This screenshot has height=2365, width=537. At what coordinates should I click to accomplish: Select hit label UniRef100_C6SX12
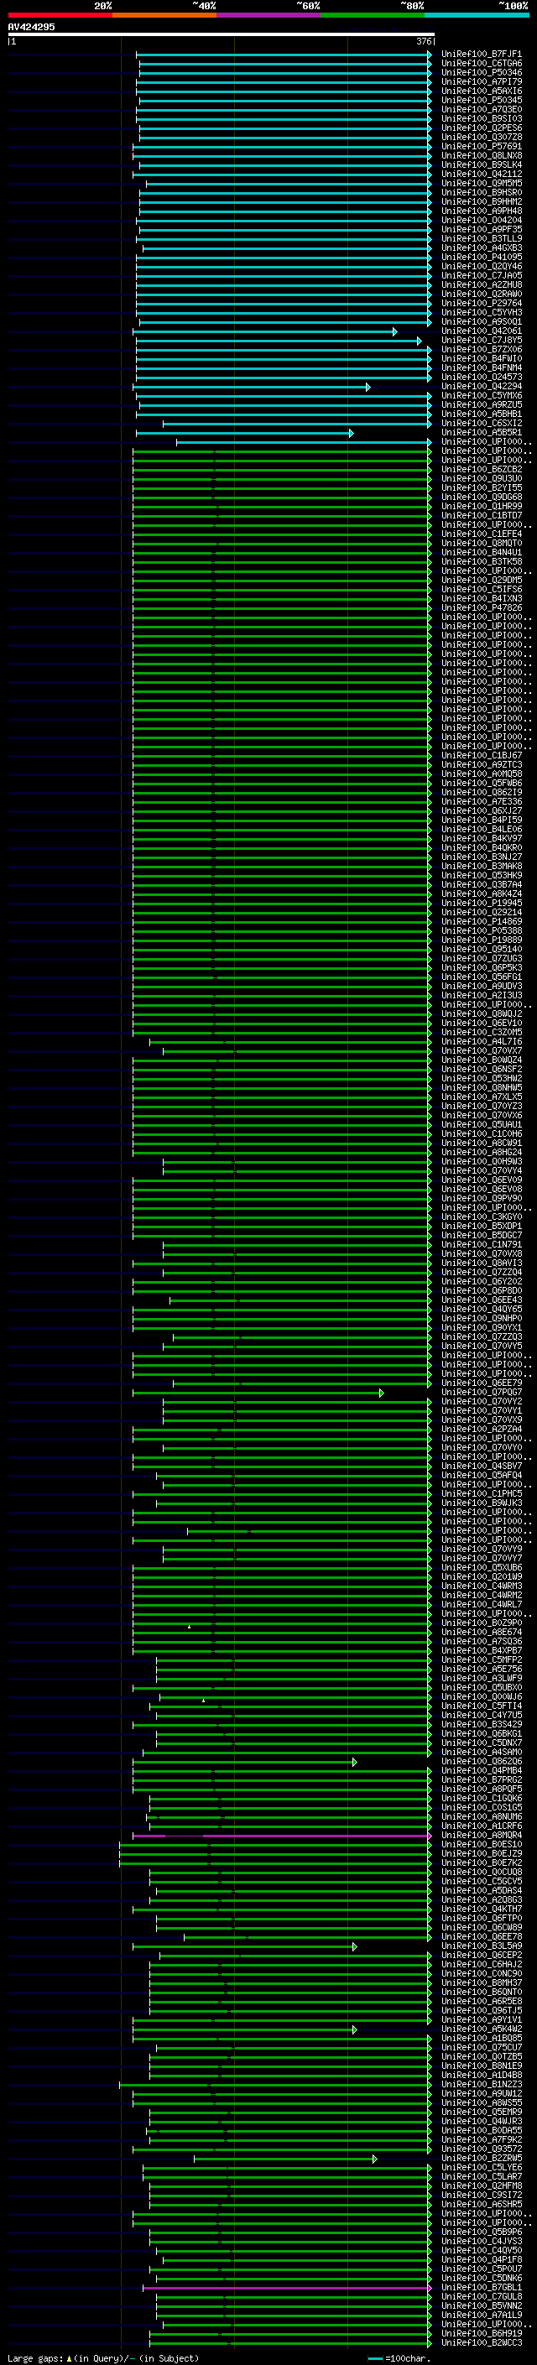pyautogui.click(x=481, y=423)
